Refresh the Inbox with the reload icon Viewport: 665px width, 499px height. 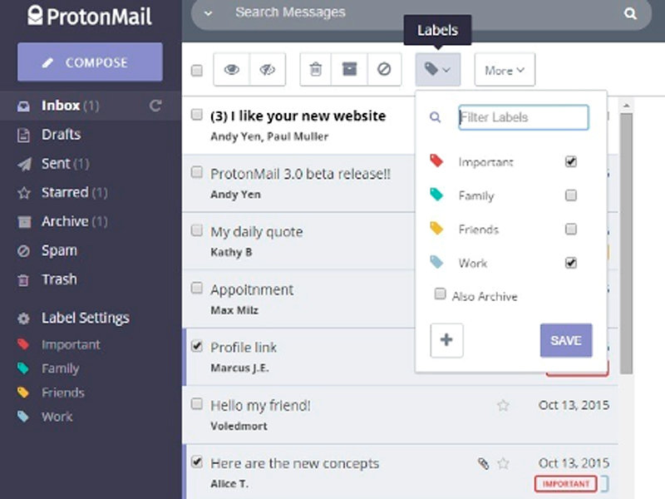coord(155,106)
